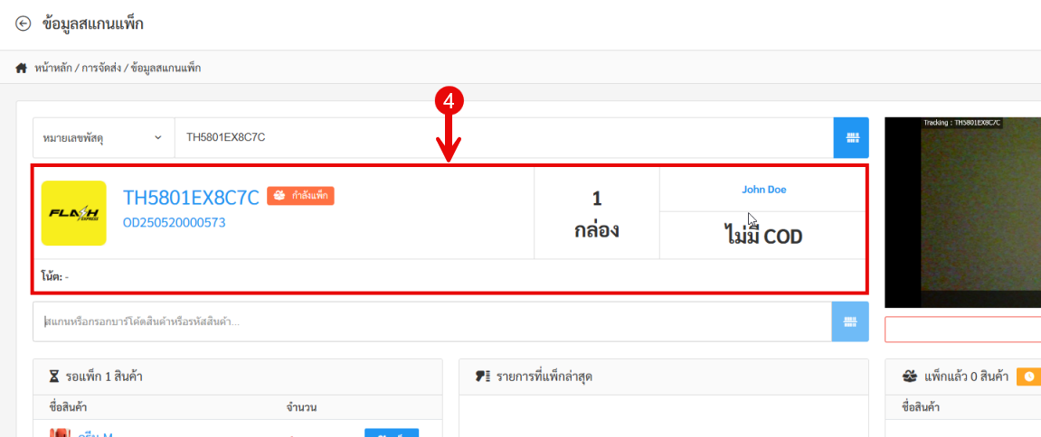
Task: Click the back arrow beside ข้อมูลสแกนแพ็ก
Action: [x=24, y=24]
